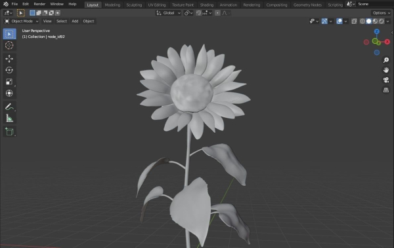
Task: Switch to Wireframe viewport shading
Action: [362, 22]
